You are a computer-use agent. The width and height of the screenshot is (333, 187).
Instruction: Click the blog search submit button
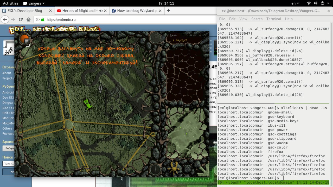(x=8, y=172)
